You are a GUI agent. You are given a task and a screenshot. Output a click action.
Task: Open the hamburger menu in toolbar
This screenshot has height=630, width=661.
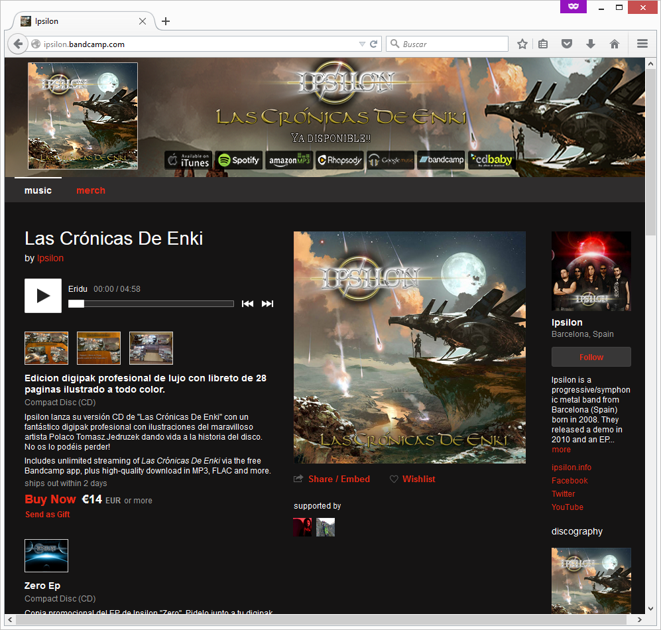pos(642,44)
